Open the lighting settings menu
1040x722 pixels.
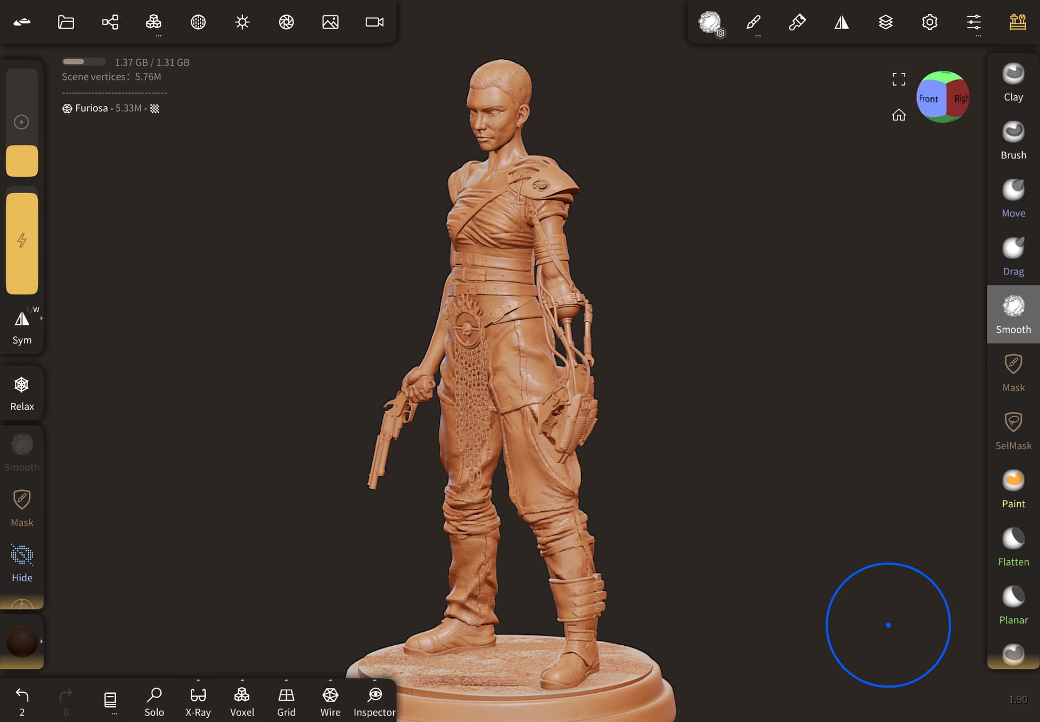242,22
